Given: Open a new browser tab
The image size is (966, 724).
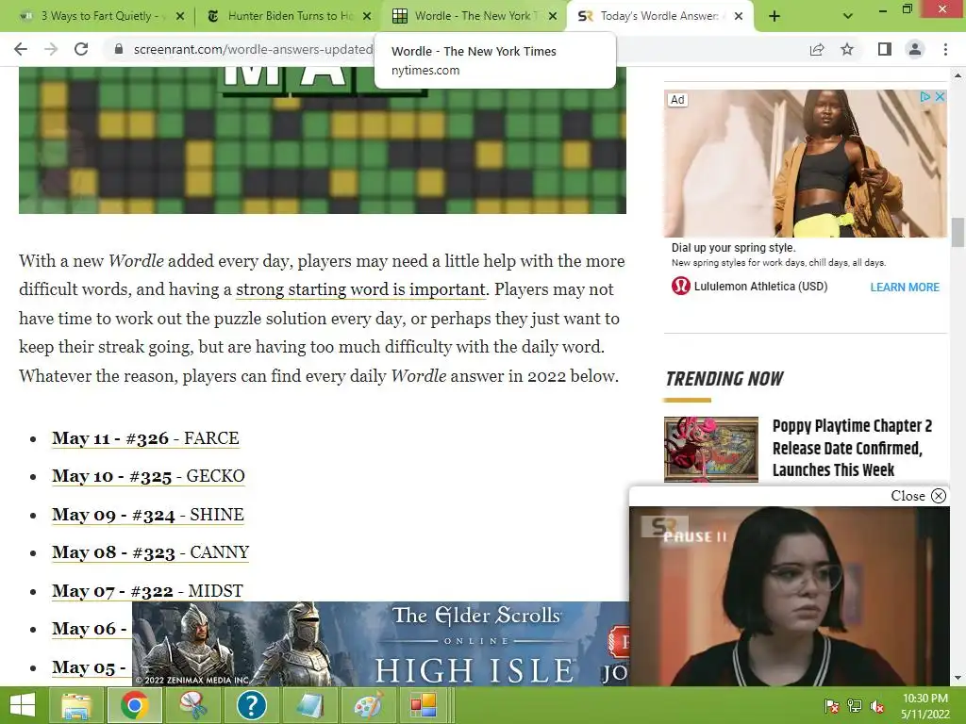Looking at the screenshot, I should pyautogui.click(x=774, y=17).
